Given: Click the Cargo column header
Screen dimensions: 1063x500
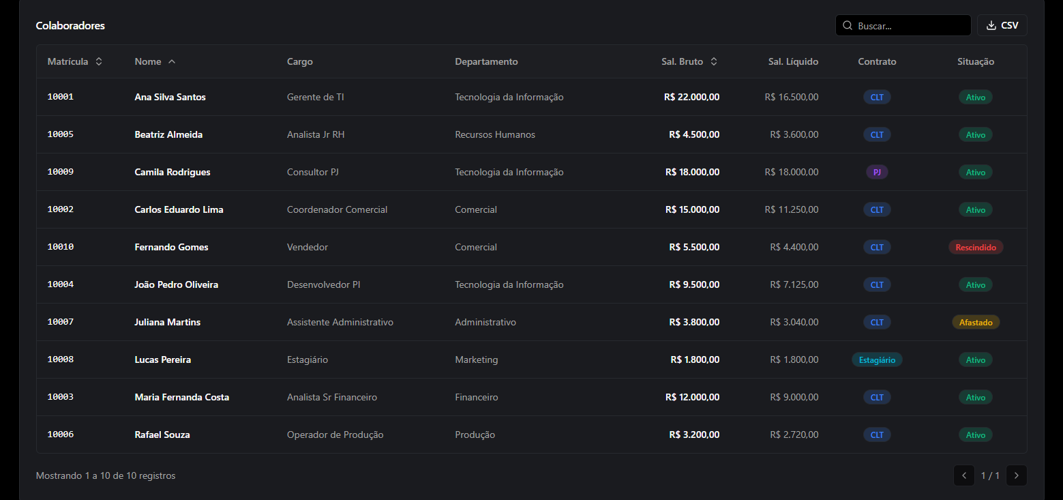Looking at the screenshot, I should click(x=300, y=61).
